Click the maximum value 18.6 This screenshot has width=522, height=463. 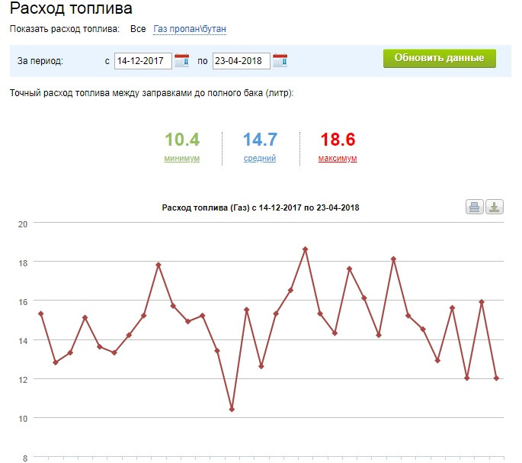pos(338,140)
